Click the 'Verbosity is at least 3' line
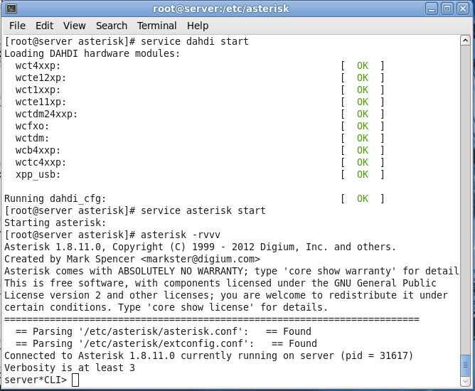 (x=70, y=368)
